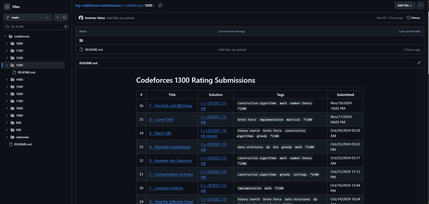Click the 'Tags' column header
The width and height of the screenshot is (429, 204).
280,95
